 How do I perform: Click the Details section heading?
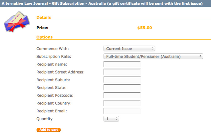[x=44, y=18]
